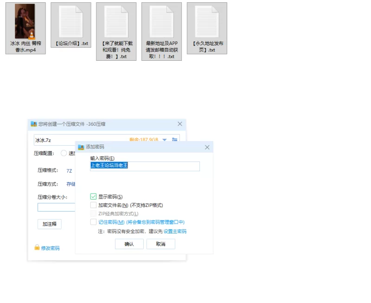Click the browse folder icon next to filename
The width and height of the screenshot is (371, 303).
pyautogui.click(x=175, y=139)
